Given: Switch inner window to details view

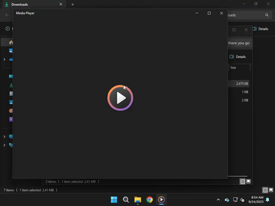Looking at the screenshot, I should [243, 182].
